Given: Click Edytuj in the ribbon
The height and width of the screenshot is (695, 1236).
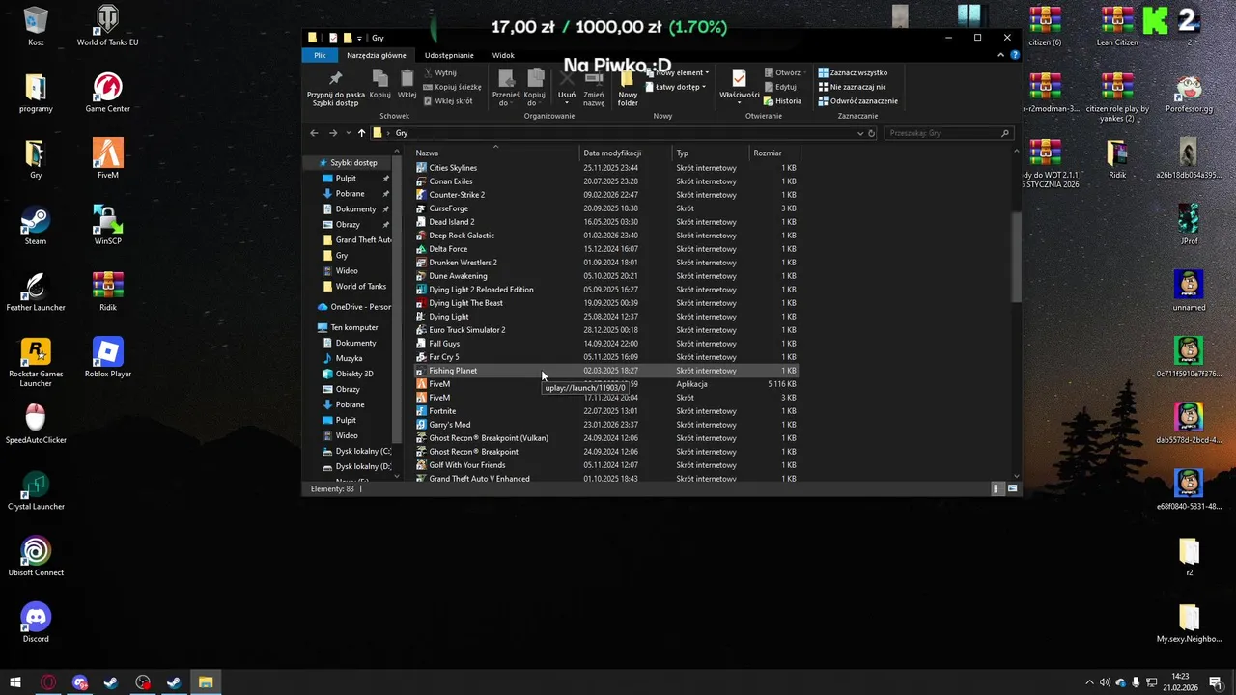Looking at the screenshot, I should 780,87.
